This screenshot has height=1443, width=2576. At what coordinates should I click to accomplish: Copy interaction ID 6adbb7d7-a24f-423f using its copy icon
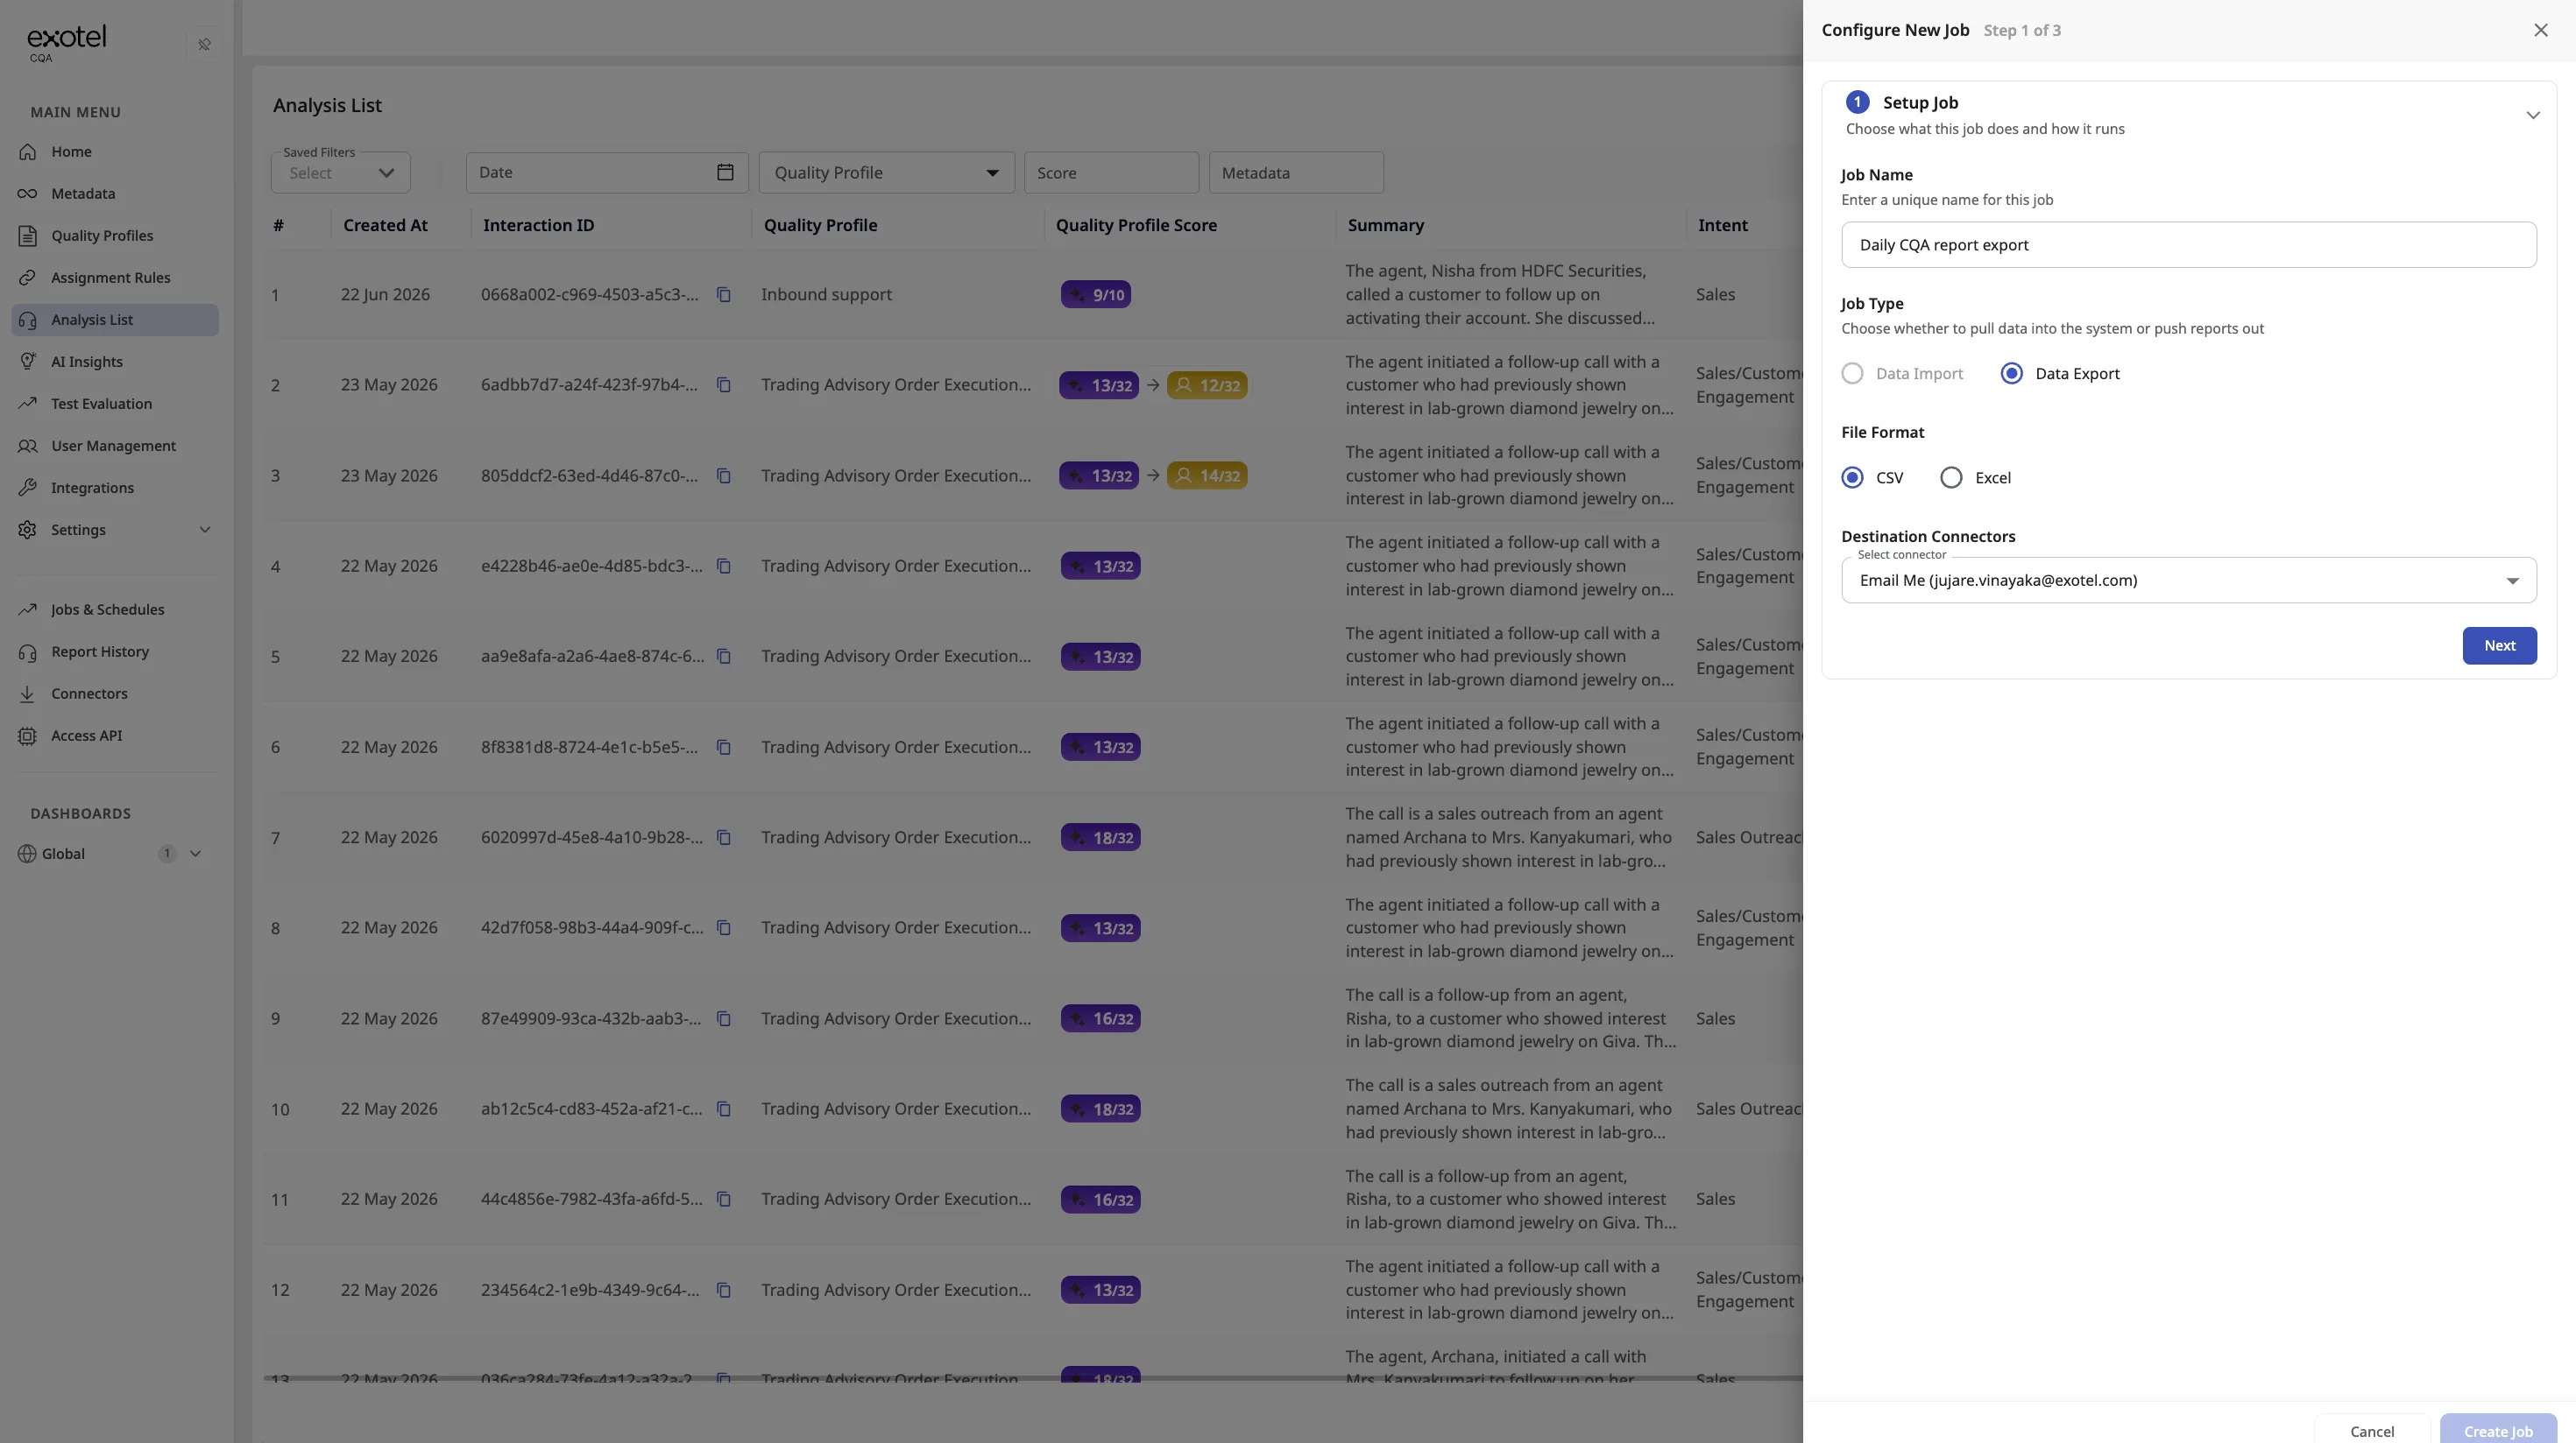(x=723, y=384)
